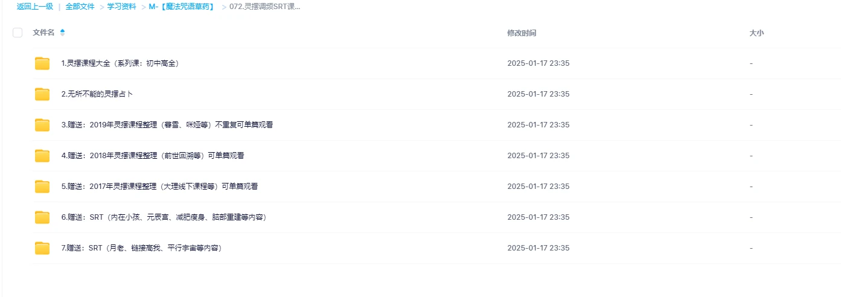Screen dimensions: 841x297
Task: Go back via 返回上一级 link
Action: (35, 7)
